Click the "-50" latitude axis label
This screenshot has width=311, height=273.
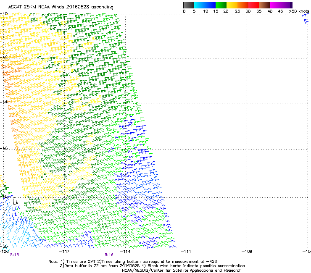[4, 246]
